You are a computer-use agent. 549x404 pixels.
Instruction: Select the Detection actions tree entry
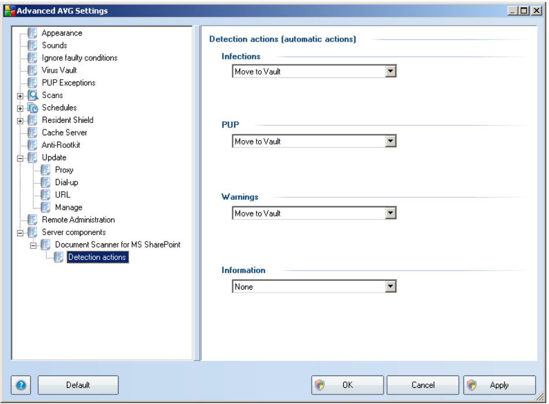coord(97,257)
